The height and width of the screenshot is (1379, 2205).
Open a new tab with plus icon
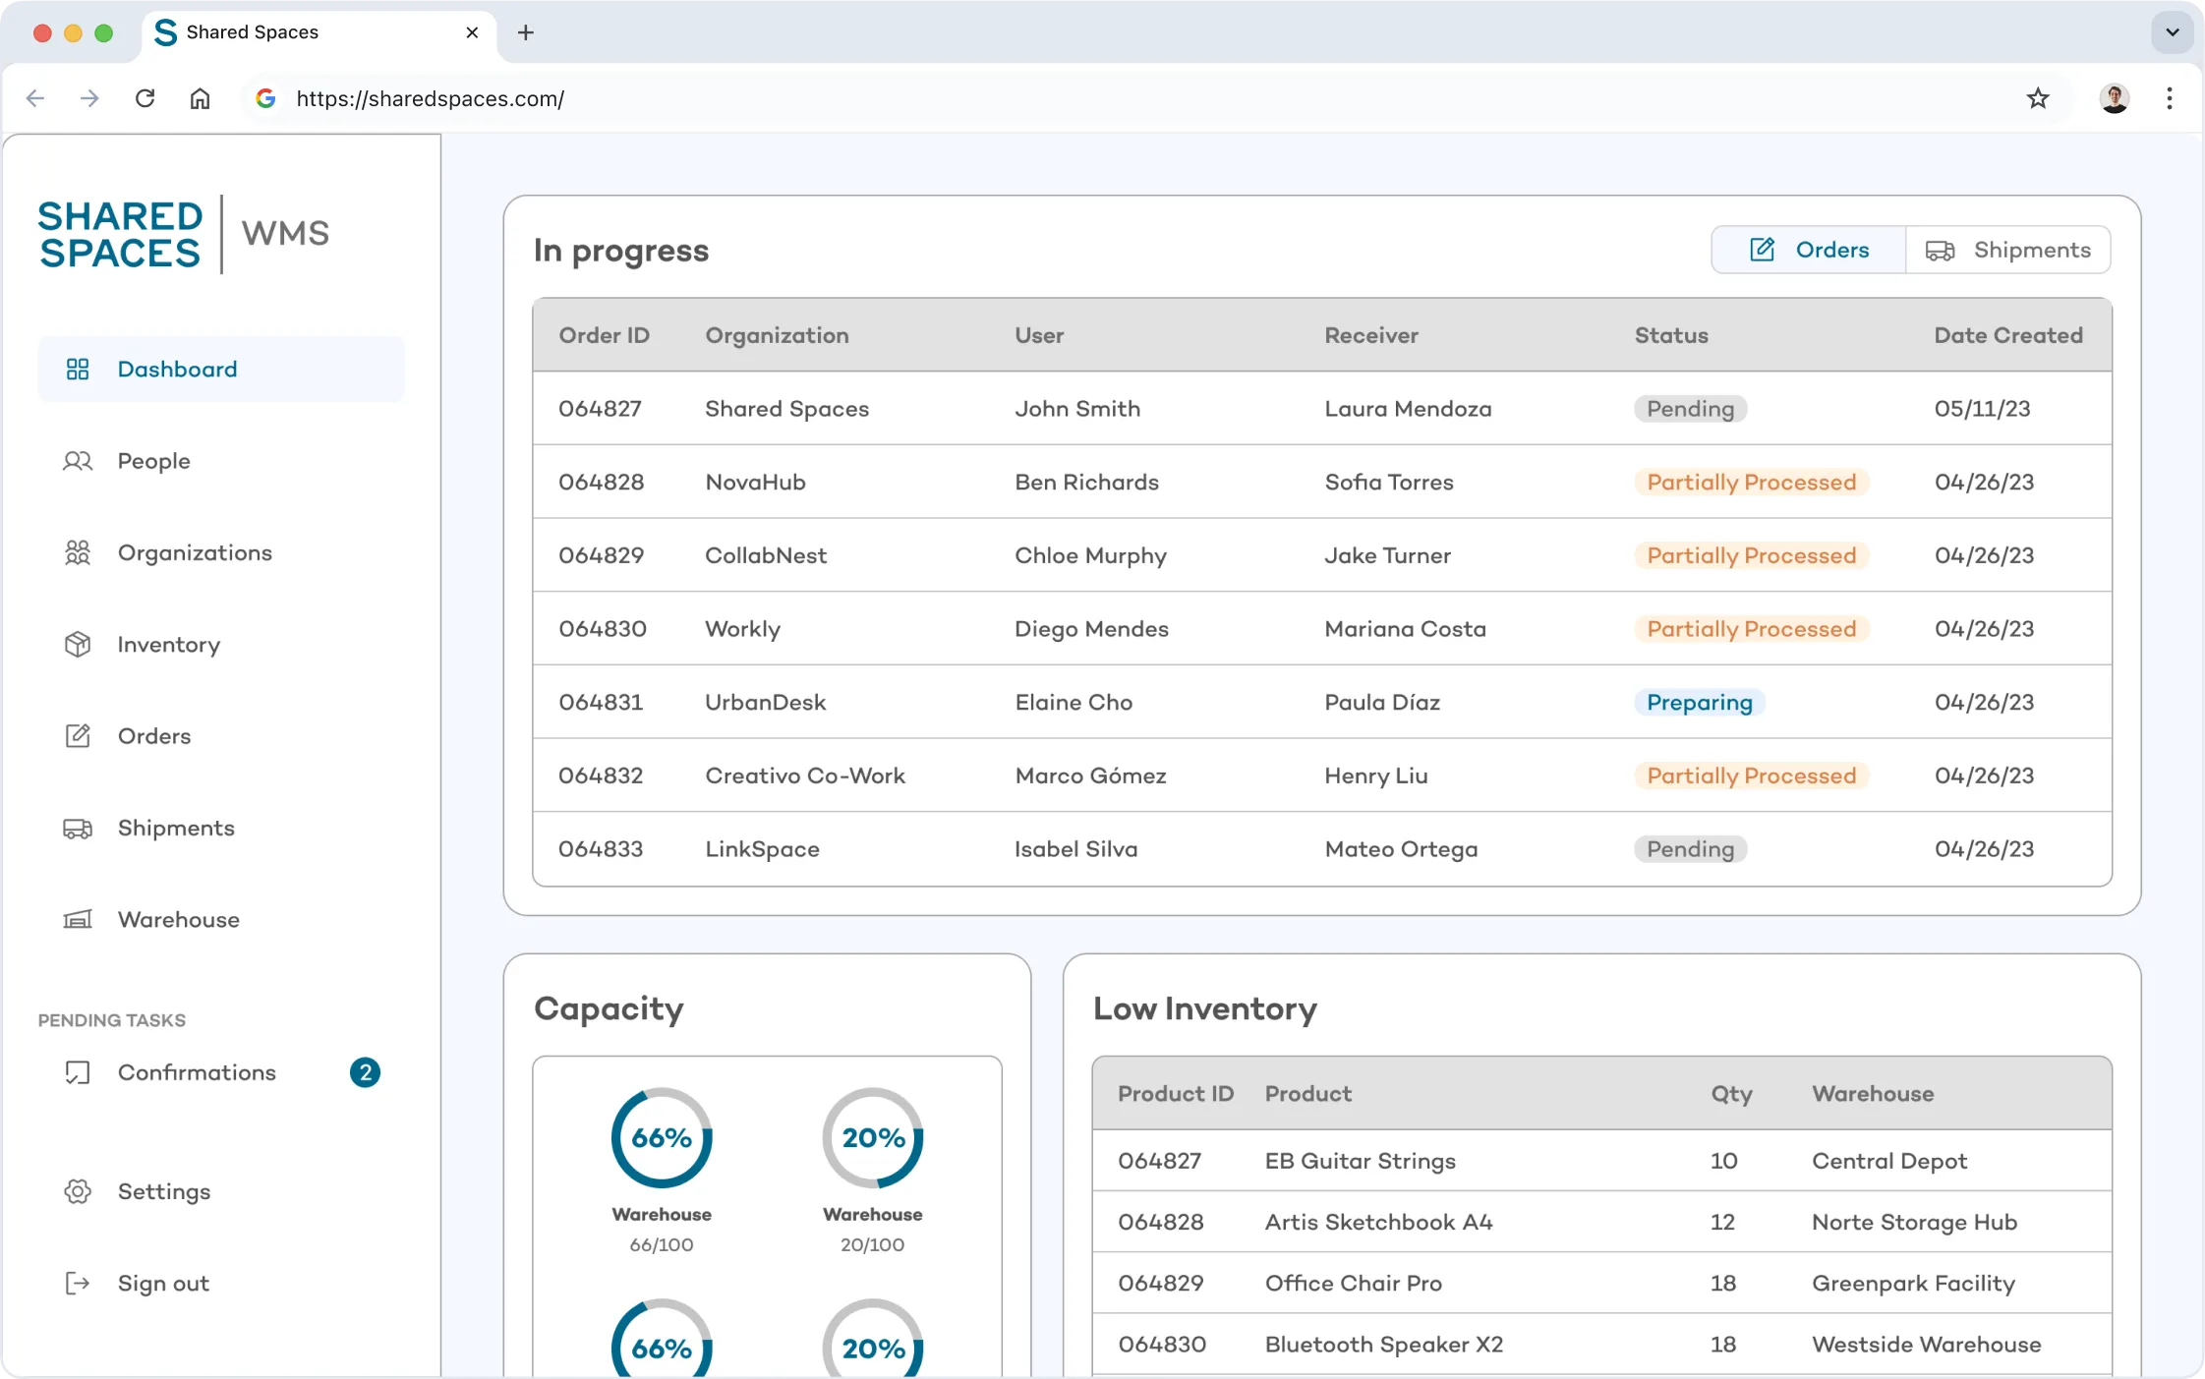point(526,32)
